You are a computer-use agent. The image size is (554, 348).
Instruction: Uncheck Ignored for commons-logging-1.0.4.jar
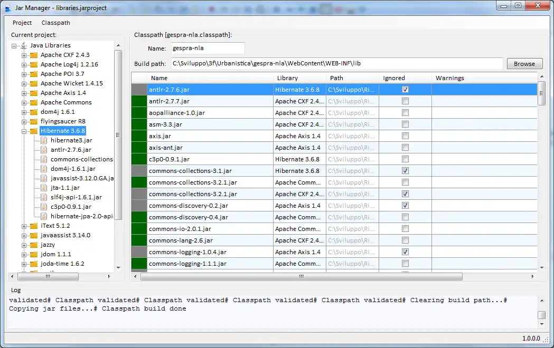(x=405, y=252)
